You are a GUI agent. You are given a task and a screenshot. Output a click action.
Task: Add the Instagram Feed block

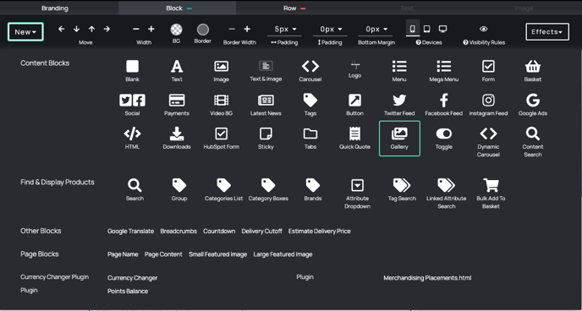point(488,105)
